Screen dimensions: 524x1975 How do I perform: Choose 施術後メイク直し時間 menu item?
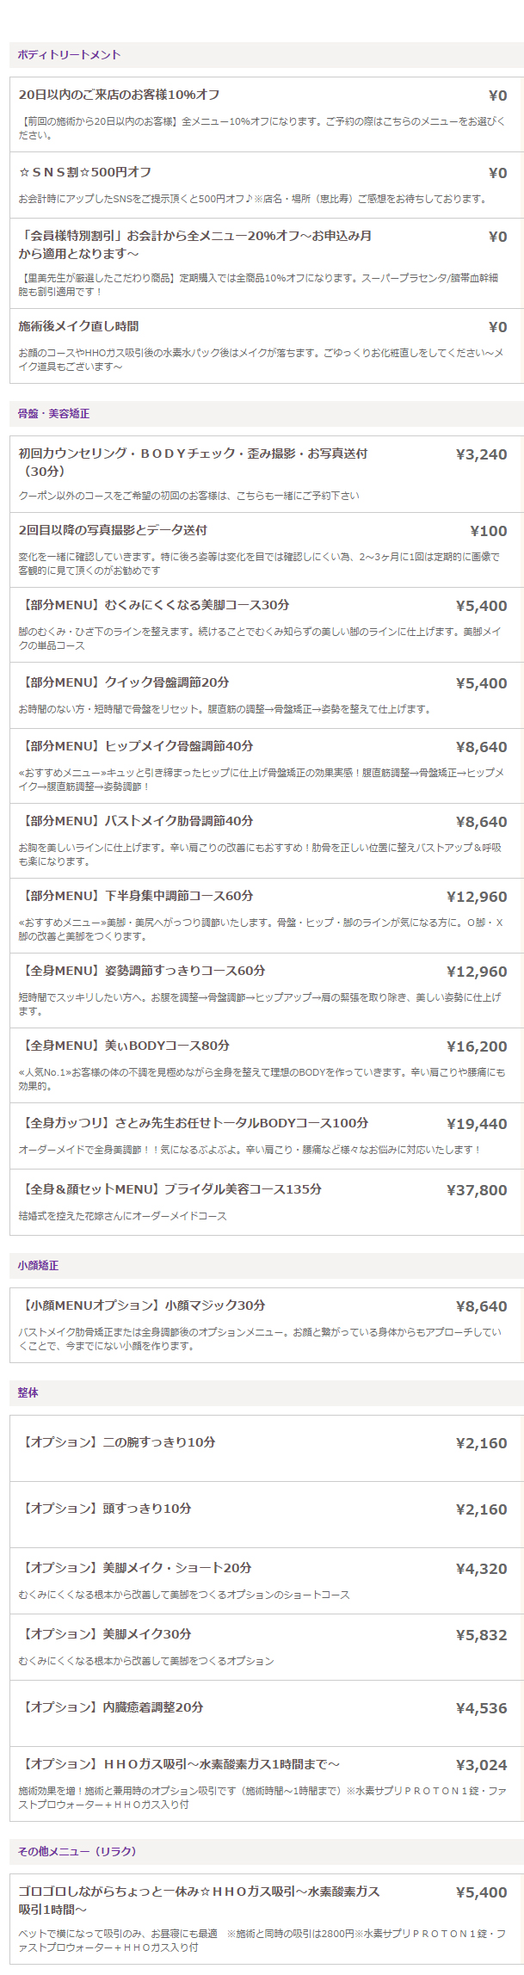tap(79, 326)
